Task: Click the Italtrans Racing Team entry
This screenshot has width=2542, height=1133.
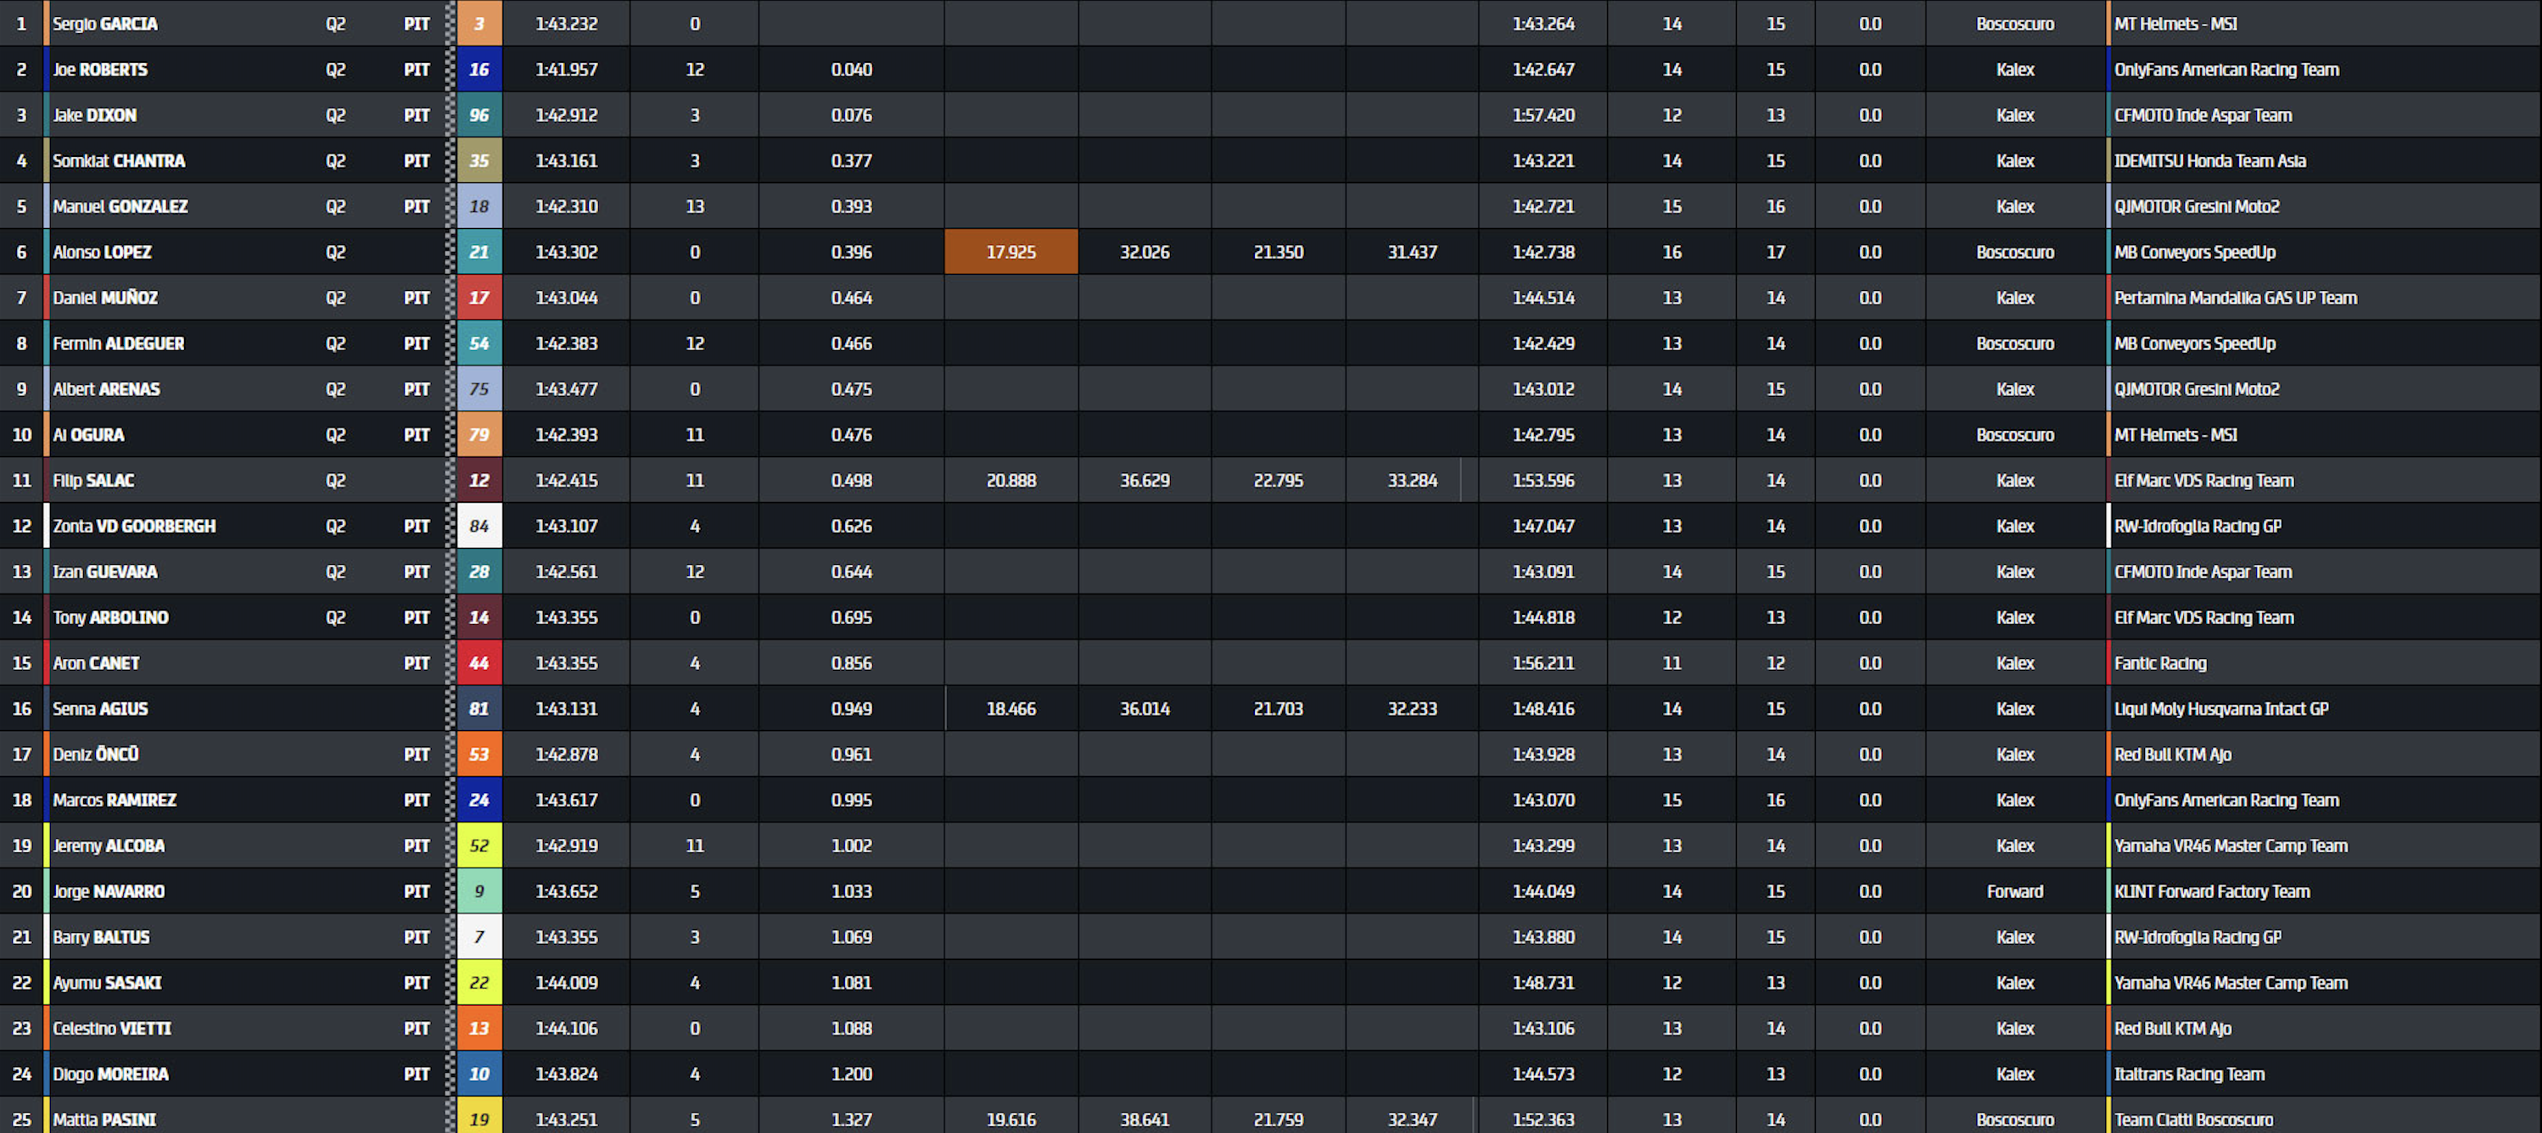Action: coord(2189,1074)
